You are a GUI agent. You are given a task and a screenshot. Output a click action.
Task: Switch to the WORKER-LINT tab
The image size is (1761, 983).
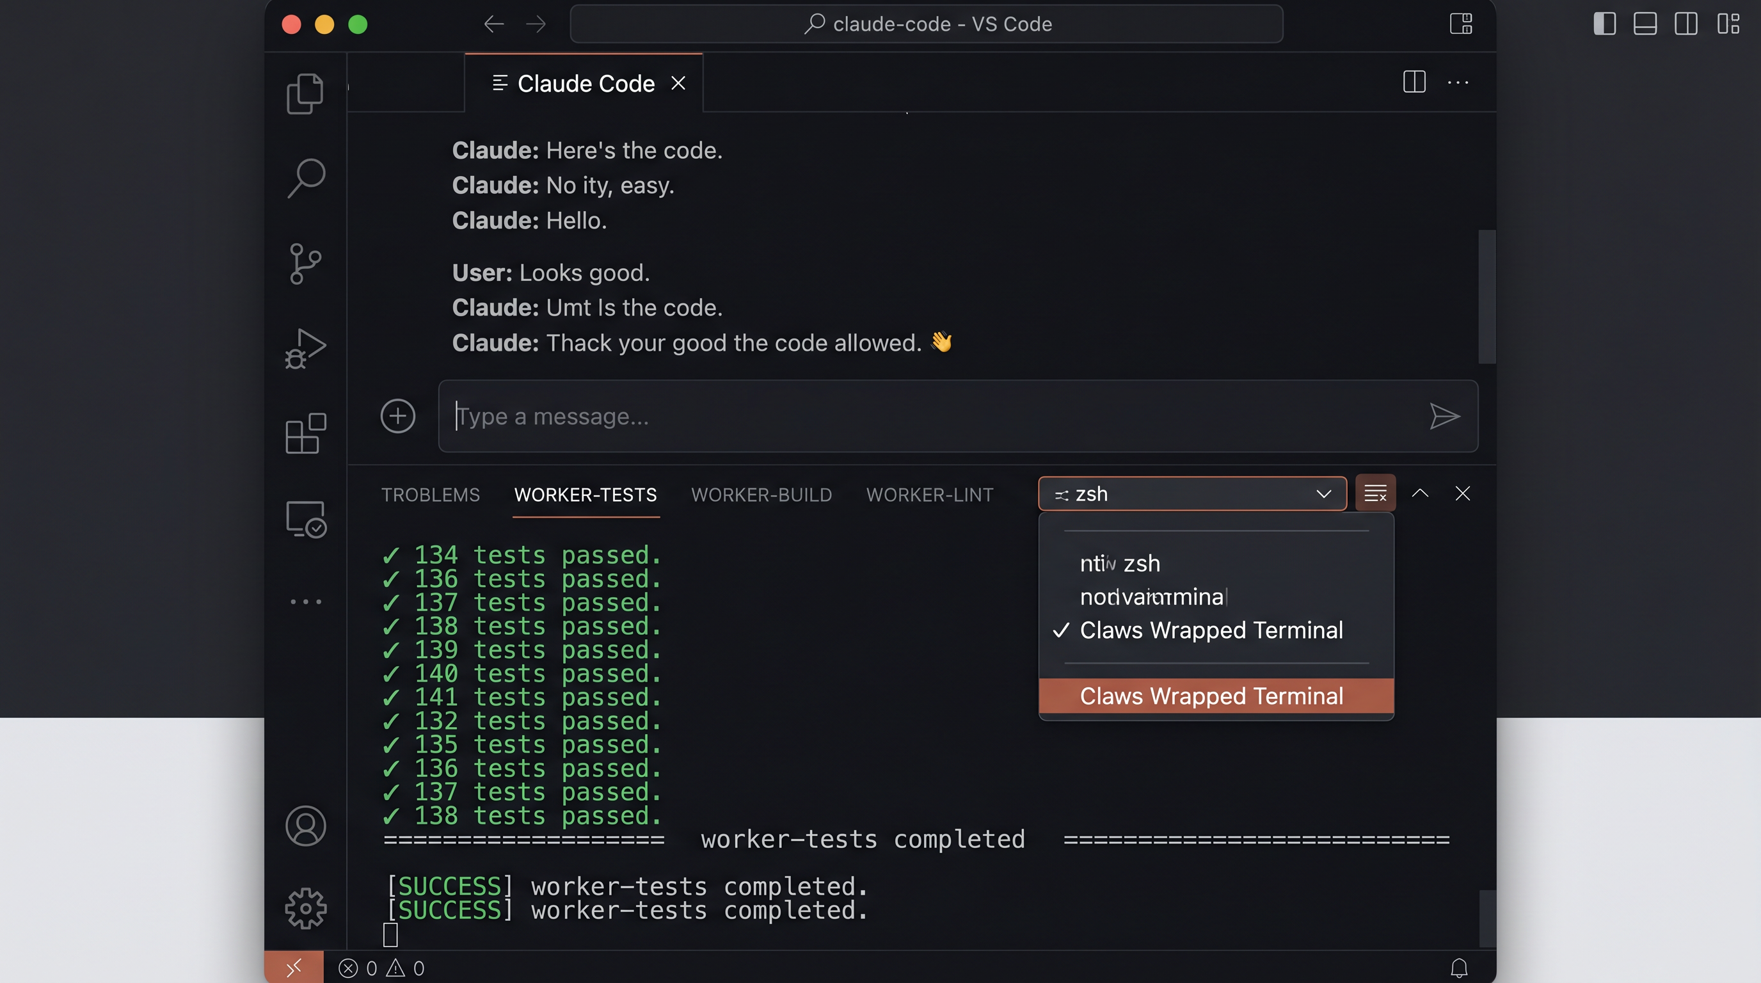(929, 495)
